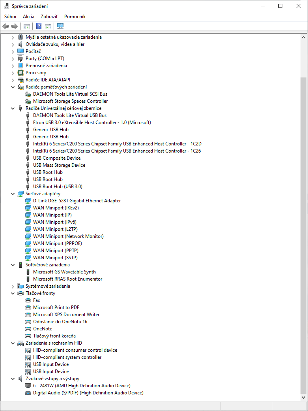Click the Systémové zariadenia folder icon
Screen dimensions: 308x411
pyautogui.click(x=21, y=286)
